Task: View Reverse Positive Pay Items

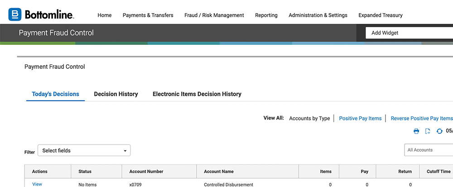Action: coord(421,118)
